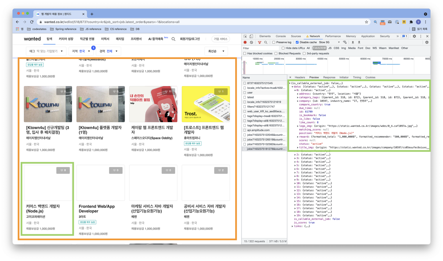Bookmark this page with the star icon
The image size is (443, 261).
[x=367, y=22]
